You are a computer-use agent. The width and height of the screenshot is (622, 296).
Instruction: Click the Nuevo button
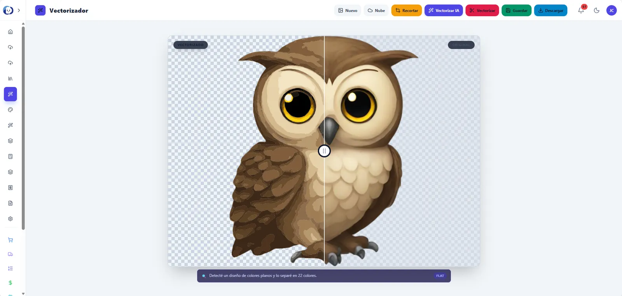tap(348, 10)
